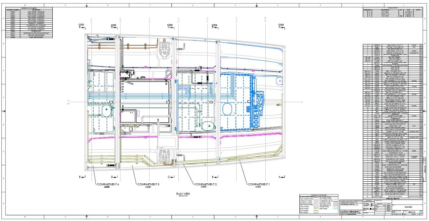Select the TANKS ARRANGEMENT reference row

click(29, 37)
